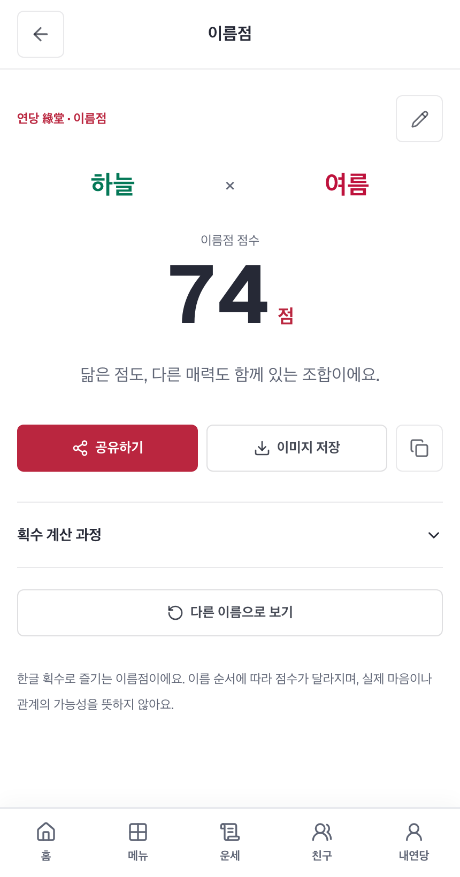
Task: Click 다른 이름으로 보기 button
Action: click(x=230, y=613)
